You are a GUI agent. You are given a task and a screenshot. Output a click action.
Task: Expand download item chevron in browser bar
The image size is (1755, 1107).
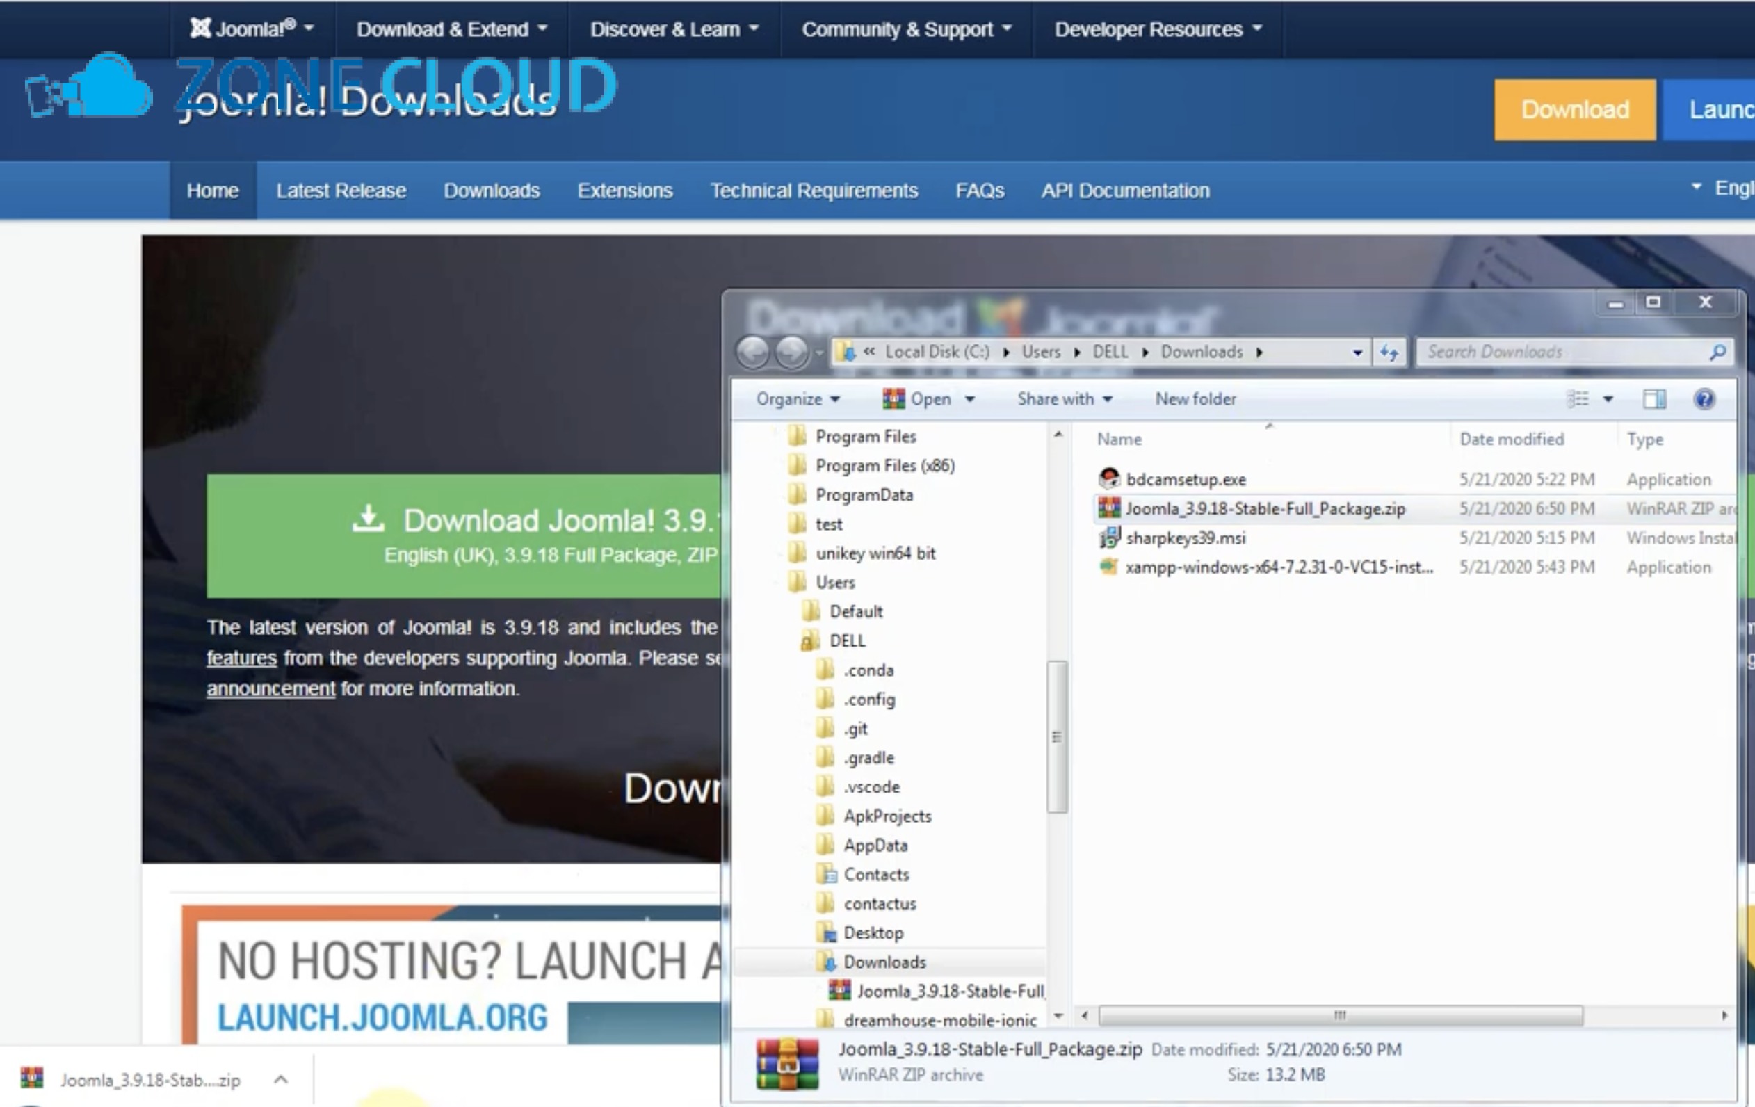pos(282,1079)
